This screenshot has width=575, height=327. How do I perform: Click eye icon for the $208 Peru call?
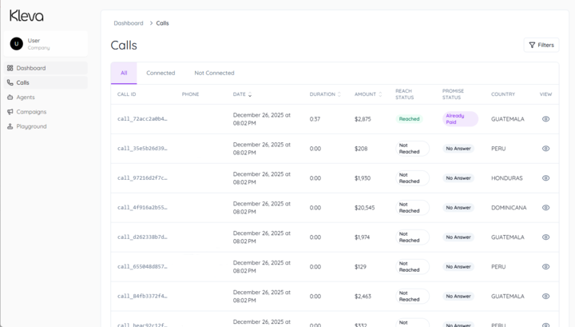coord(545,149)
